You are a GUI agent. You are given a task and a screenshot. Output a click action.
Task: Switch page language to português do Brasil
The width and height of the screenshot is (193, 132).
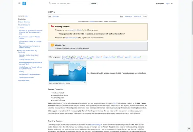109,57
